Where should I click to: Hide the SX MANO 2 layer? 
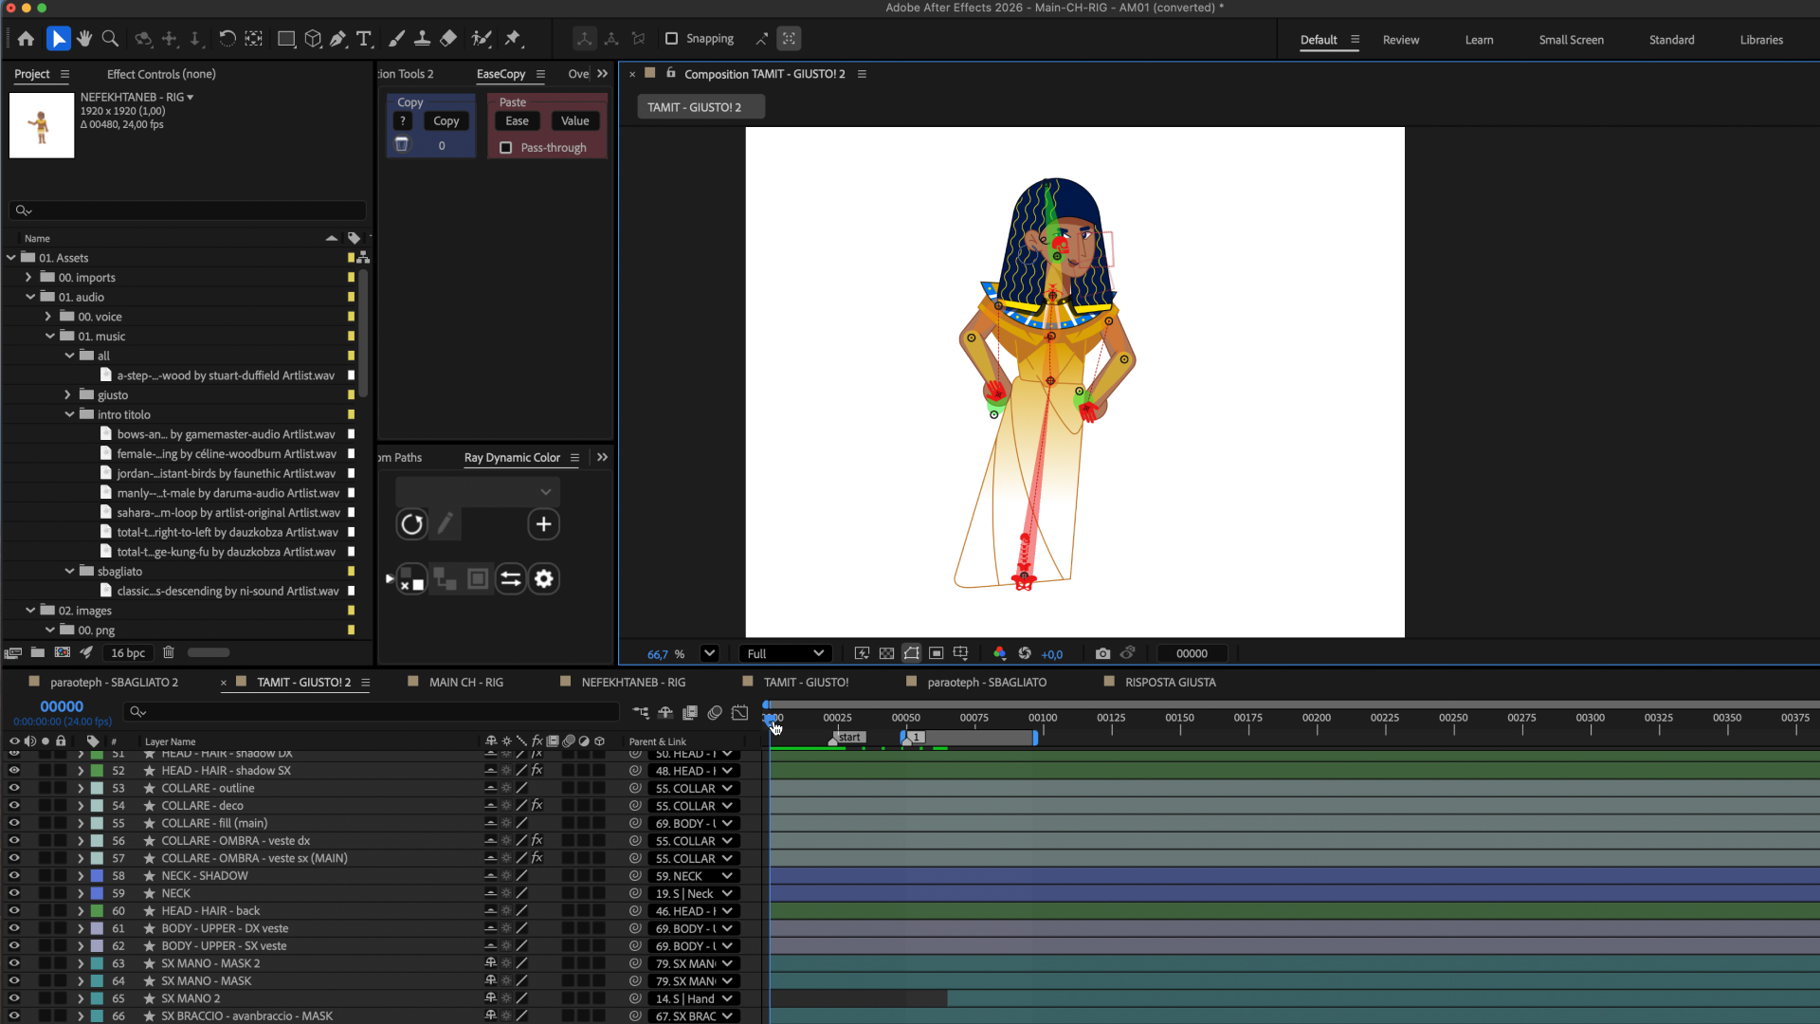click(x=14, y=998)
